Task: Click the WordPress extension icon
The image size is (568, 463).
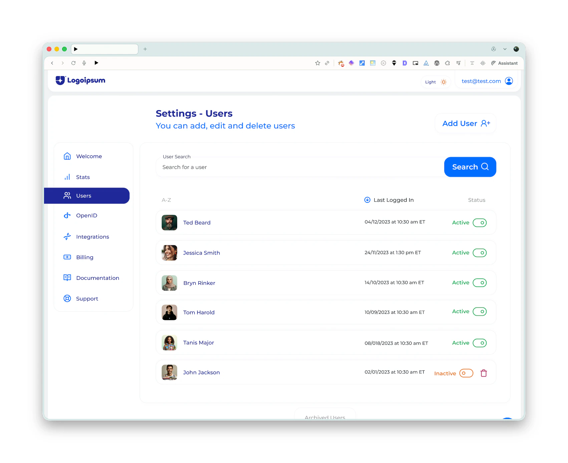Action: click(437, 63)
